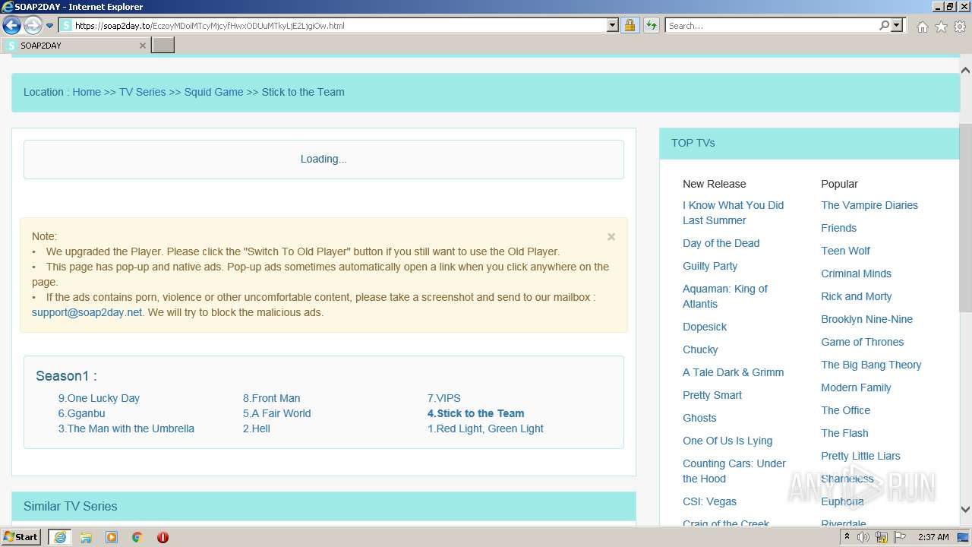
Task: Open CSI: Vegas link
Action: coord(709,501)
